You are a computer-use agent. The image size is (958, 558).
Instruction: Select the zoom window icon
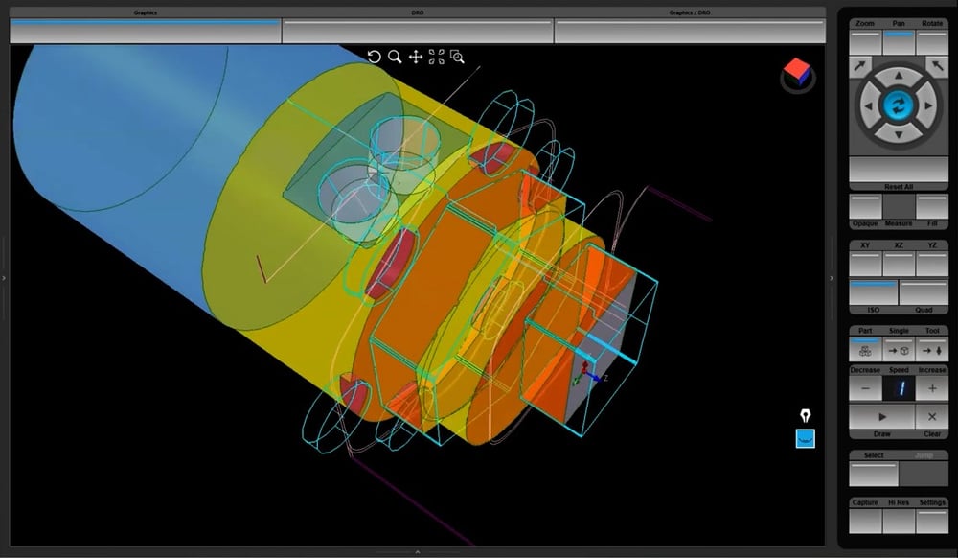click(x=458, y=58)
